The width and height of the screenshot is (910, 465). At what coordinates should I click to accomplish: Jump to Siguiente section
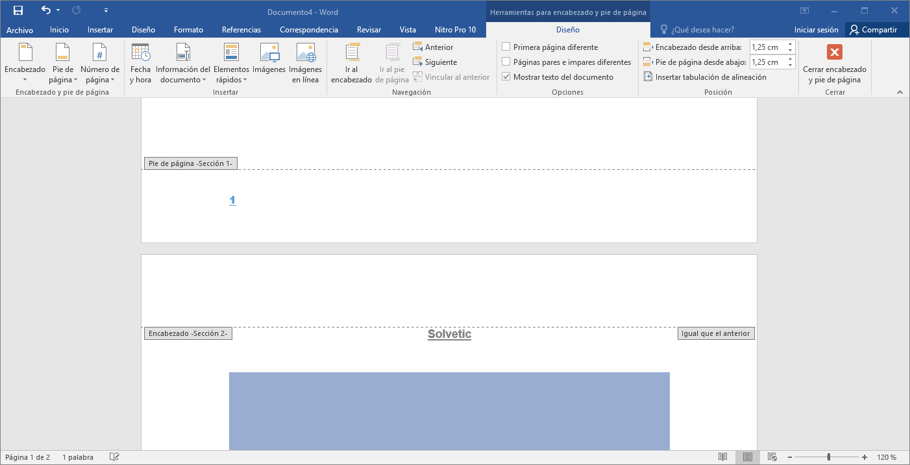(435, 62)
